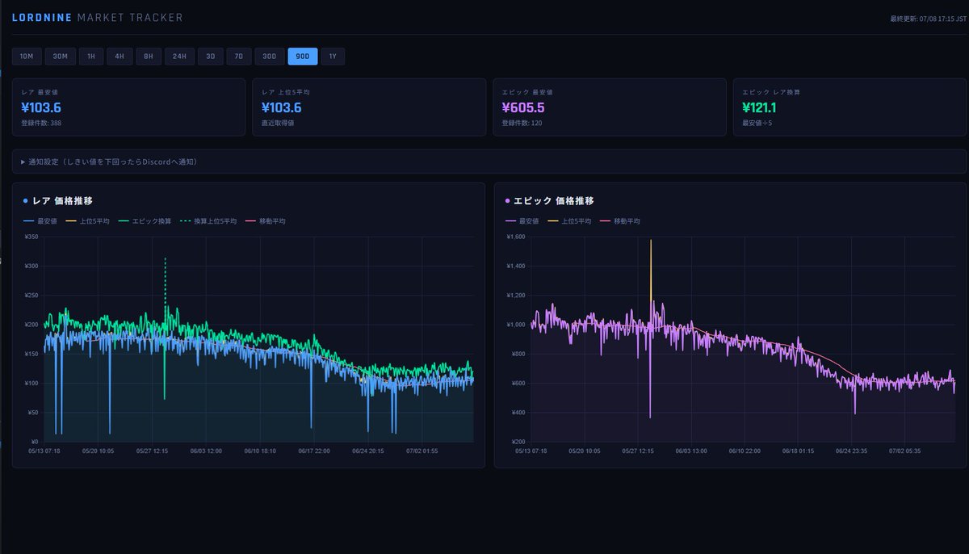Click 06/17 22:00 date label

[x=313, y=451]
